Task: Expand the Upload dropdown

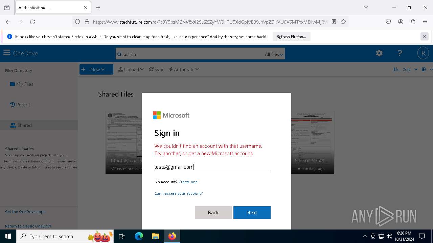Action: pos(131,70)
